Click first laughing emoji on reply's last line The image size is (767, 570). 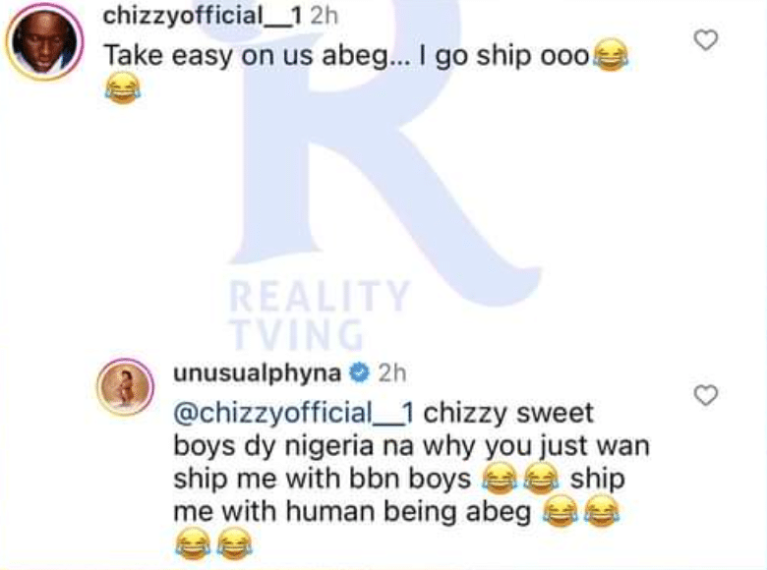192,544
